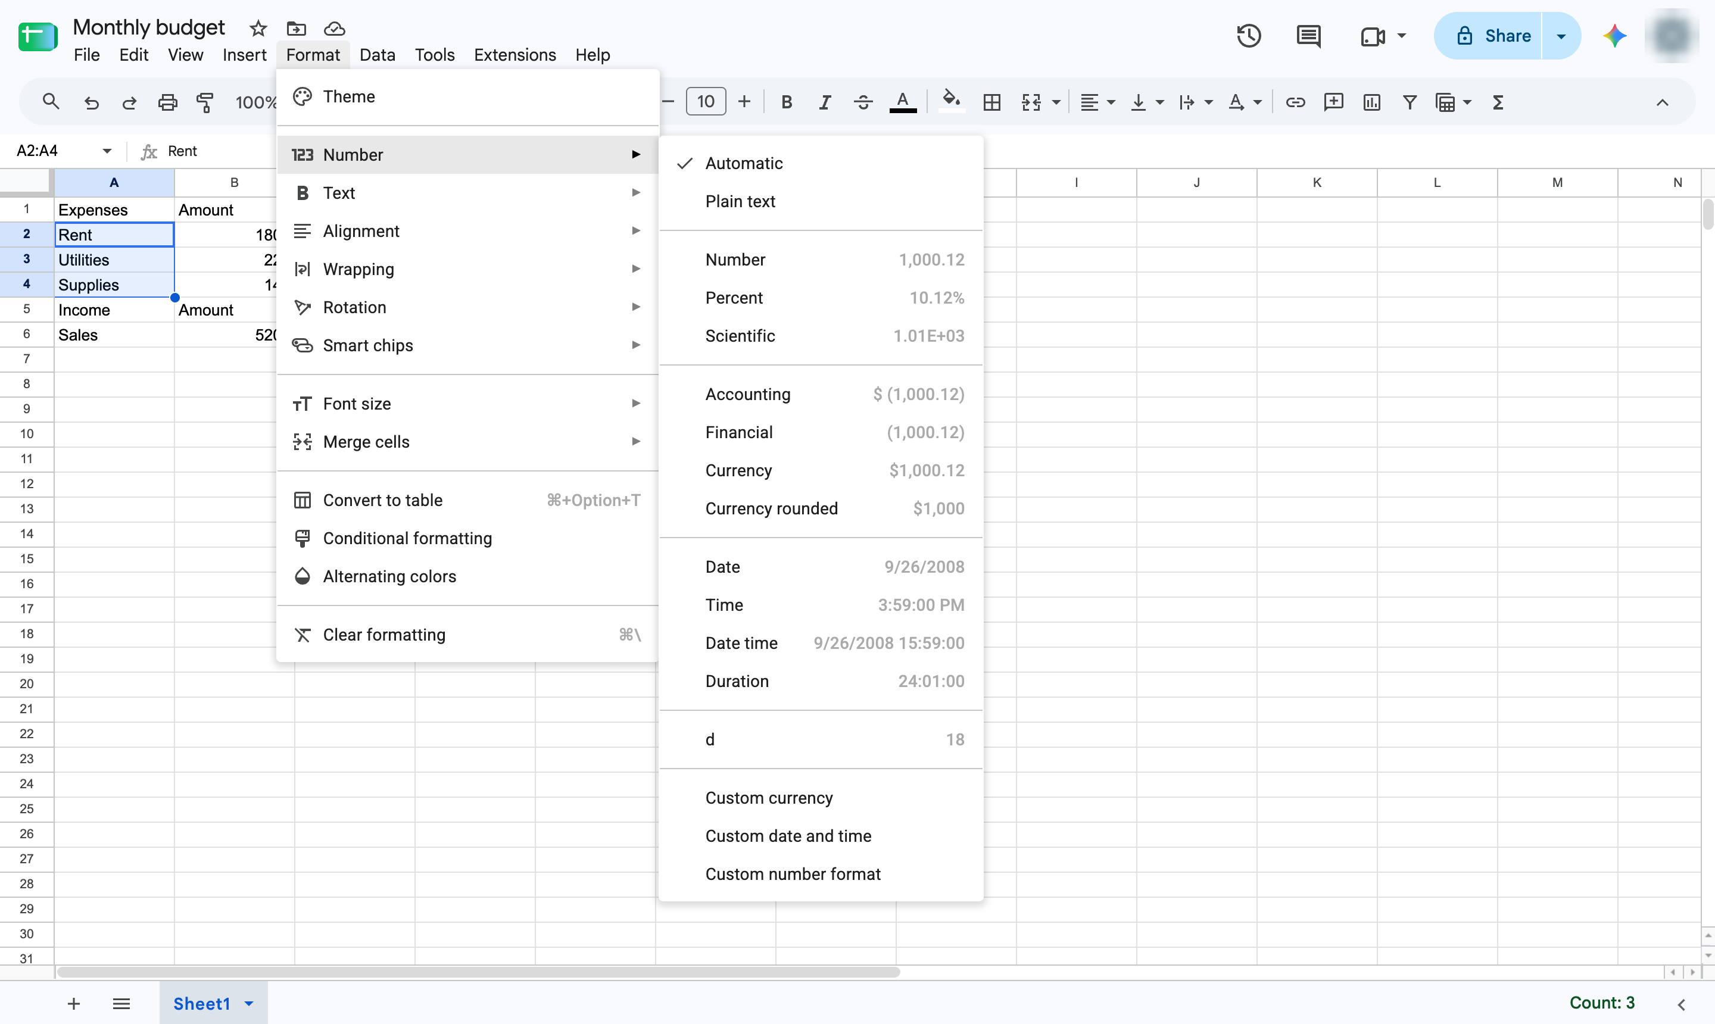
Task: Open the fill color picker
Action: 951,103
